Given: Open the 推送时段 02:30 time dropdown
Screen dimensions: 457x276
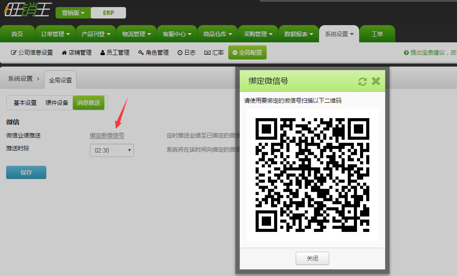Looking at the screenshot, I should pos(112,150).
